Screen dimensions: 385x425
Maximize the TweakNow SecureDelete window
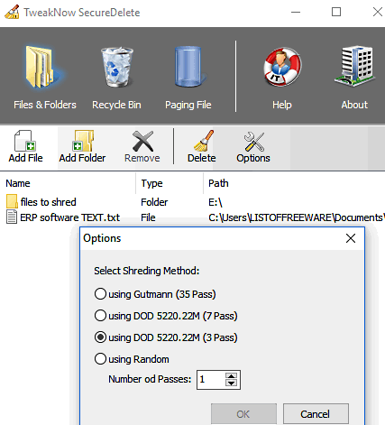[x=336, y=12]
